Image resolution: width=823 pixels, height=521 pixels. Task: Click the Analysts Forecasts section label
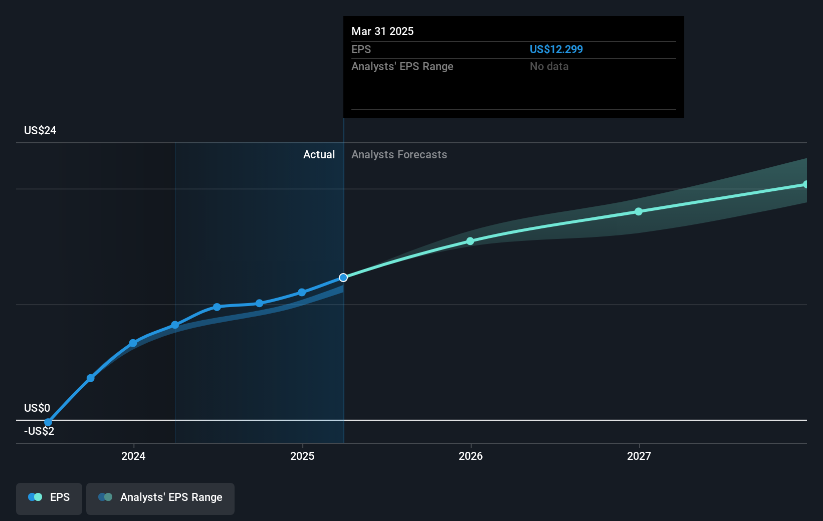click(x=399, y=154)
